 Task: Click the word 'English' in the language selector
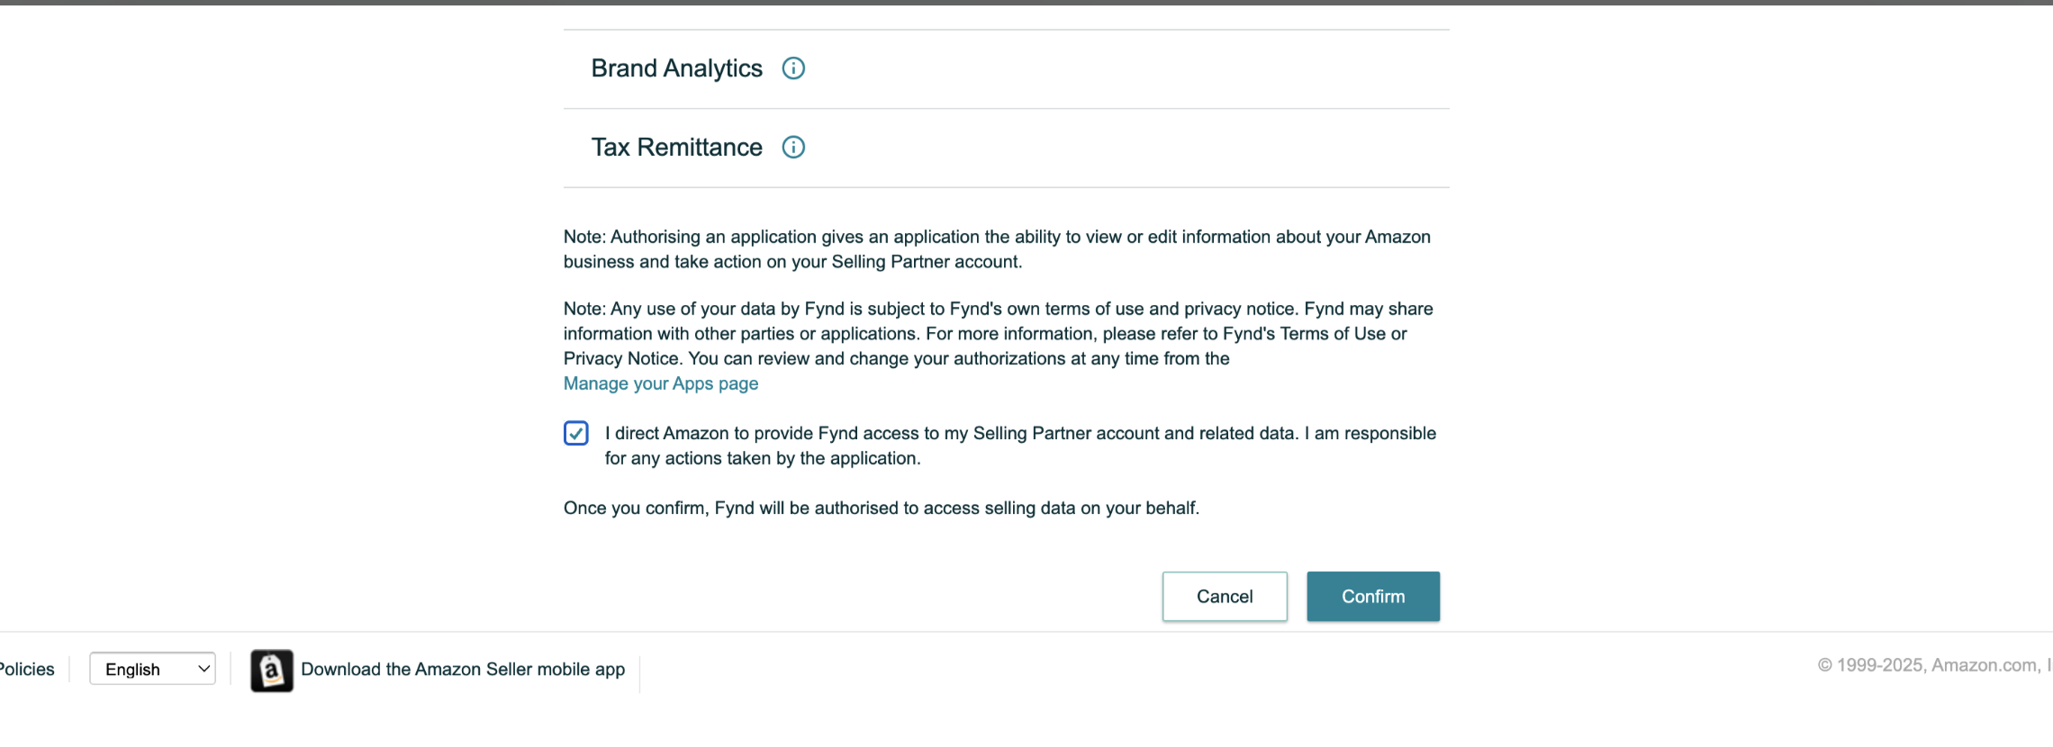point(132,670)
